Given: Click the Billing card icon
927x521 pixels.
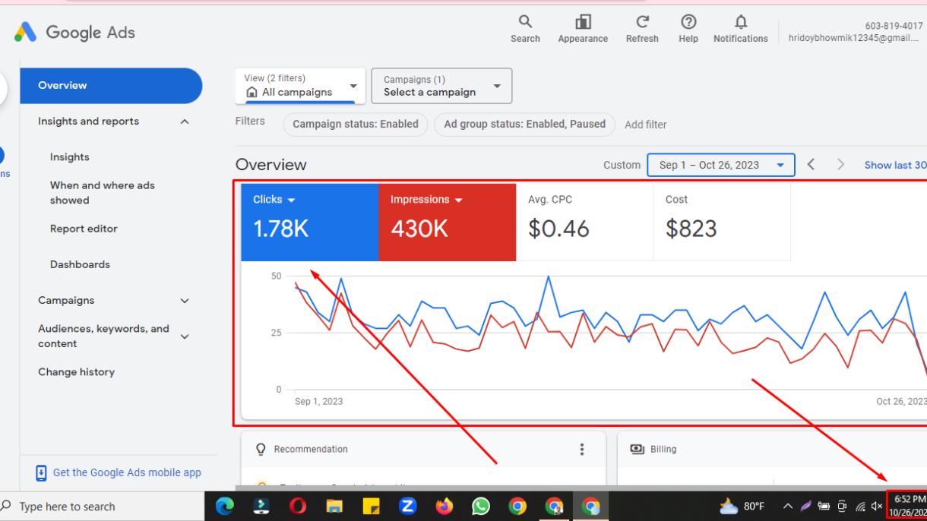Looking at the screenshot, I should tap(638, 450).
